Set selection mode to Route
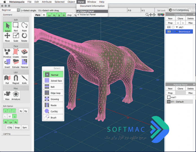Screen dimensions: 196x152 (53, 105)
